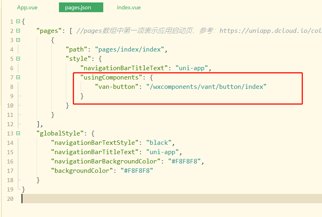Collapse the code fold at line 1
This screenshot has height=217, width=322.
pyautogui.click(x=18, y=21)
